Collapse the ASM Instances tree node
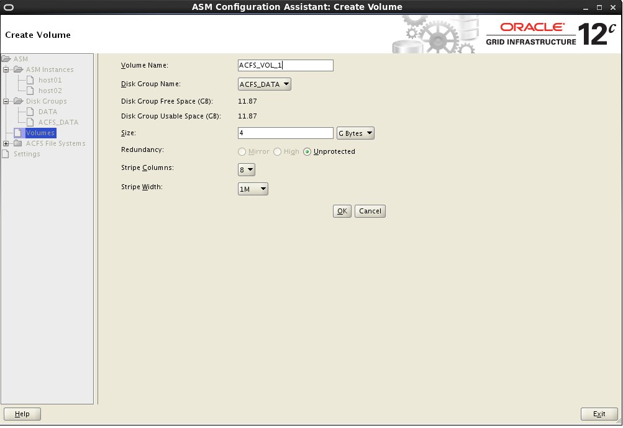 click(6, 70)
